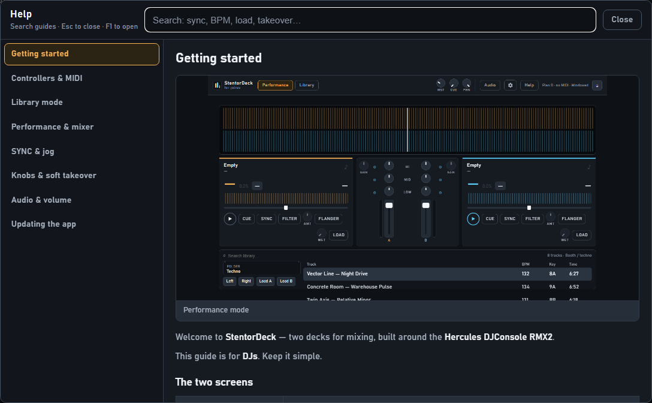Screen dimensions: 652x403
Task: Select the Getting started help topic
Action: click(x=81, y=54)
